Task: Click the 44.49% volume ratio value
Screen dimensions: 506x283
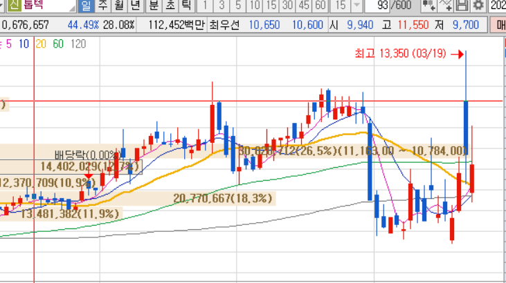Action: click(x=83, y=25)
